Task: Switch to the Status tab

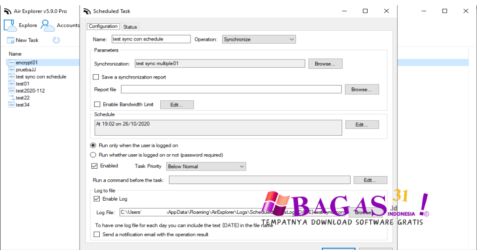Action: pos(130,27)
